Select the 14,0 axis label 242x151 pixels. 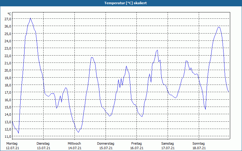(x=8, y=114)
